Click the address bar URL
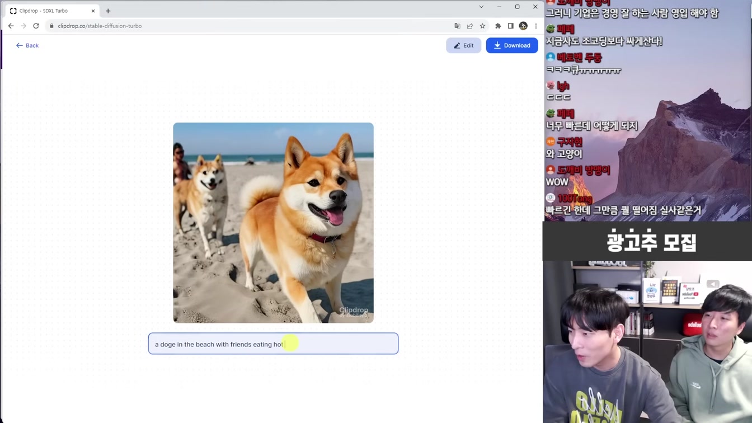 [100, 26]
